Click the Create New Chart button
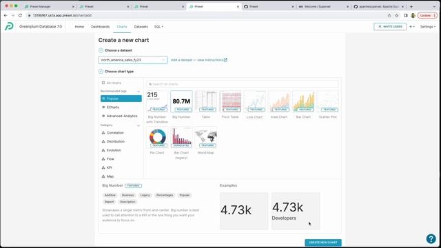The height and width of the screenshot is (248, 441). [323, 242]
